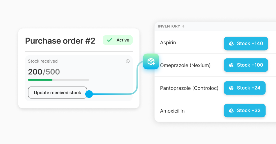The image size is (276, 144).
Task: Click the box icon in Stock +32 button
Action: click(231, 111)
